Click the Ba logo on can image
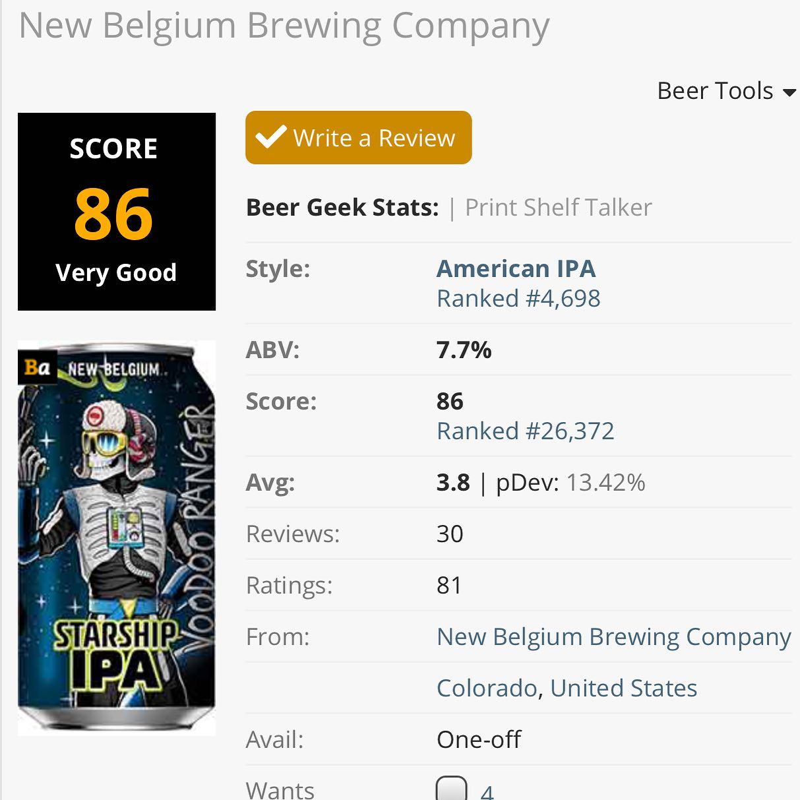Viewport: 800px width, 800px height. [38, 367]
